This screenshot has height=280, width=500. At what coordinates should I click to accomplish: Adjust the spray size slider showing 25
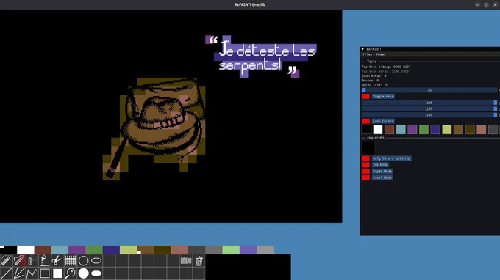click(429, 90)
